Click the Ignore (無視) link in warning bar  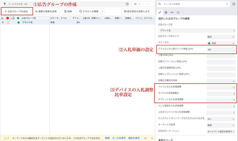(x=108, y=138)
